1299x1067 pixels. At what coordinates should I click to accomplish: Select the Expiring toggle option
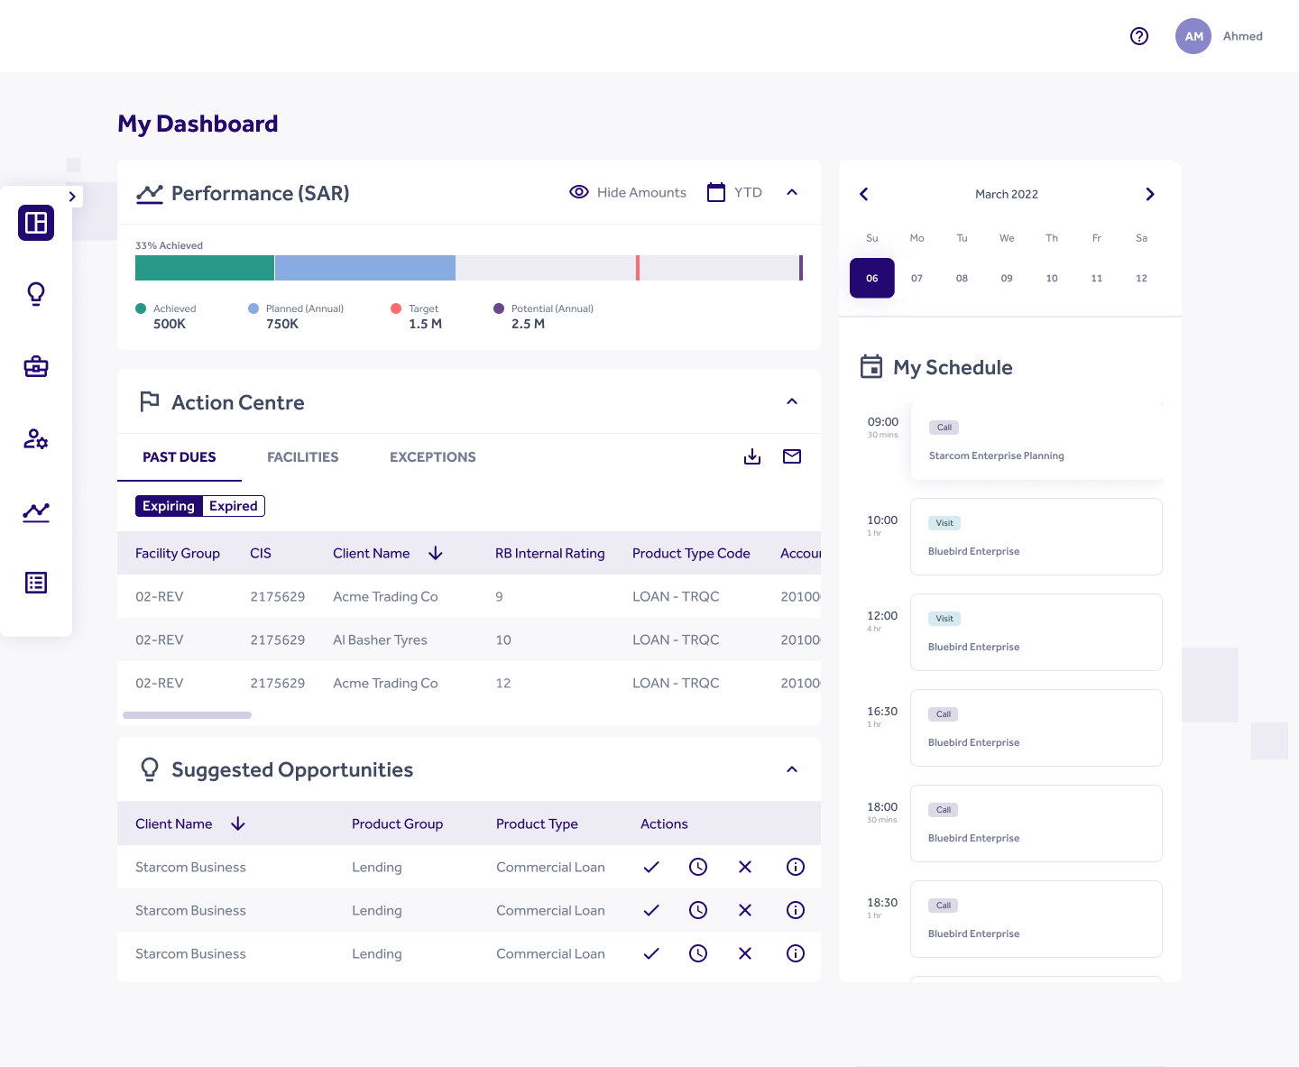169,506
